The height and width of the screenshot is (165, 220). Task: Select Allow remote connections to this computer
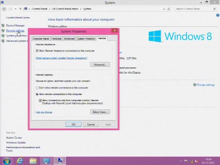37,94
